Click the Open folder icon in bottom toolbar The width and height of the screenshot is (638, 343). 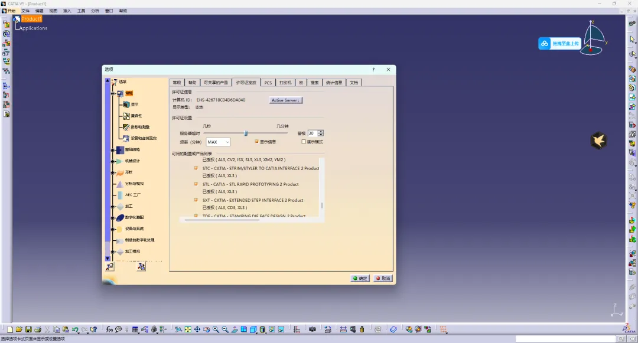tap(19, 329)
